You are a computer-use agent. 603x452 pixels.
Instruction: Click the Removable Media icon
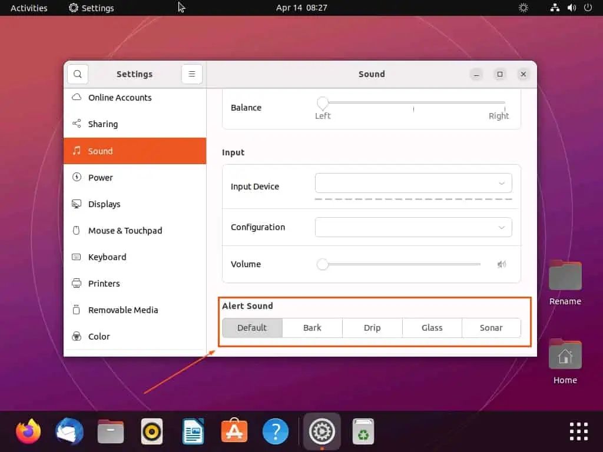(77, 310)
